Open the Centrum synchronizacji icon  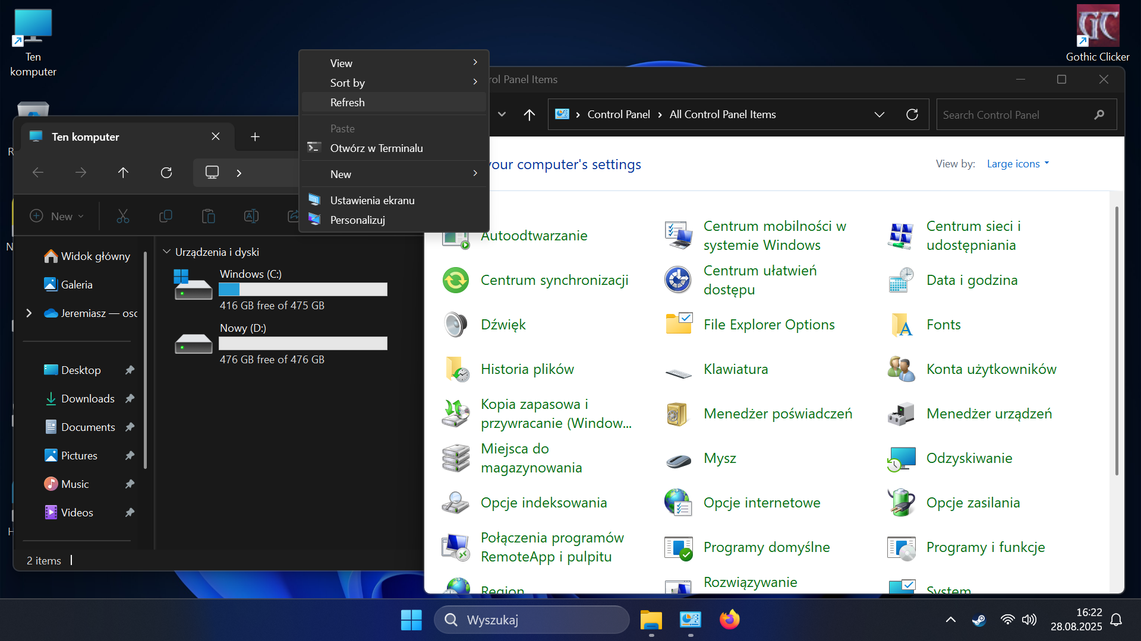click(456, 280)
